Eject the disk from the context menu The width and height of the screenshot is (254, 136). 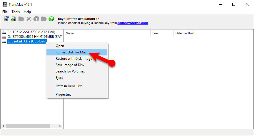click(77, 77)
